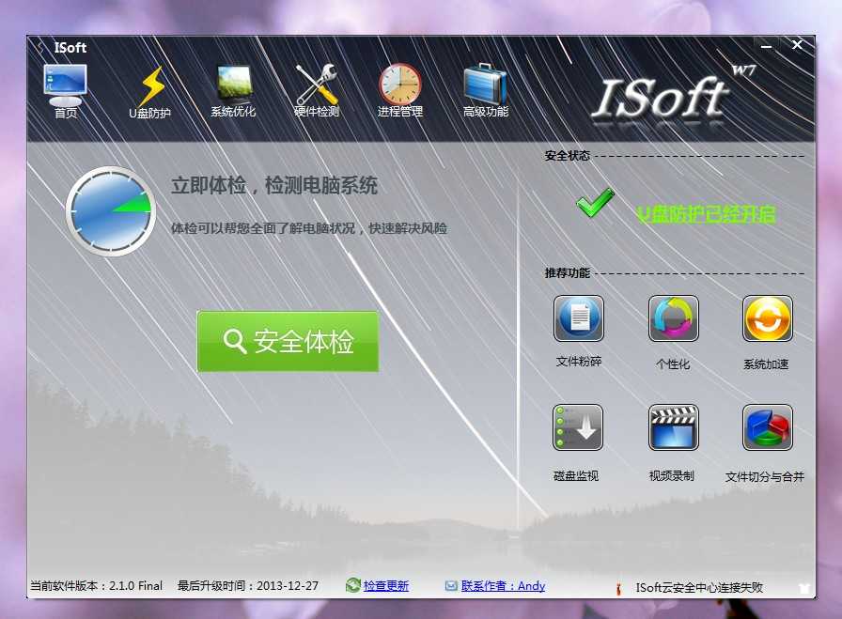Click 最后升级时间：2013-12-27 text
The width and height of the screenshot is (842, 619).
(x=247, y=586)
